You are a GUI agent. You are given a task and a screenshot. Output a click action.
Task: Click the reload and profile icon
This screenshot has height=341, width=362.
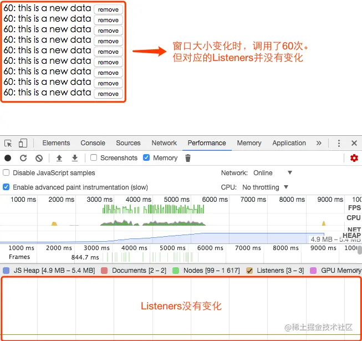pyautogui.click(x=23, y=158)
